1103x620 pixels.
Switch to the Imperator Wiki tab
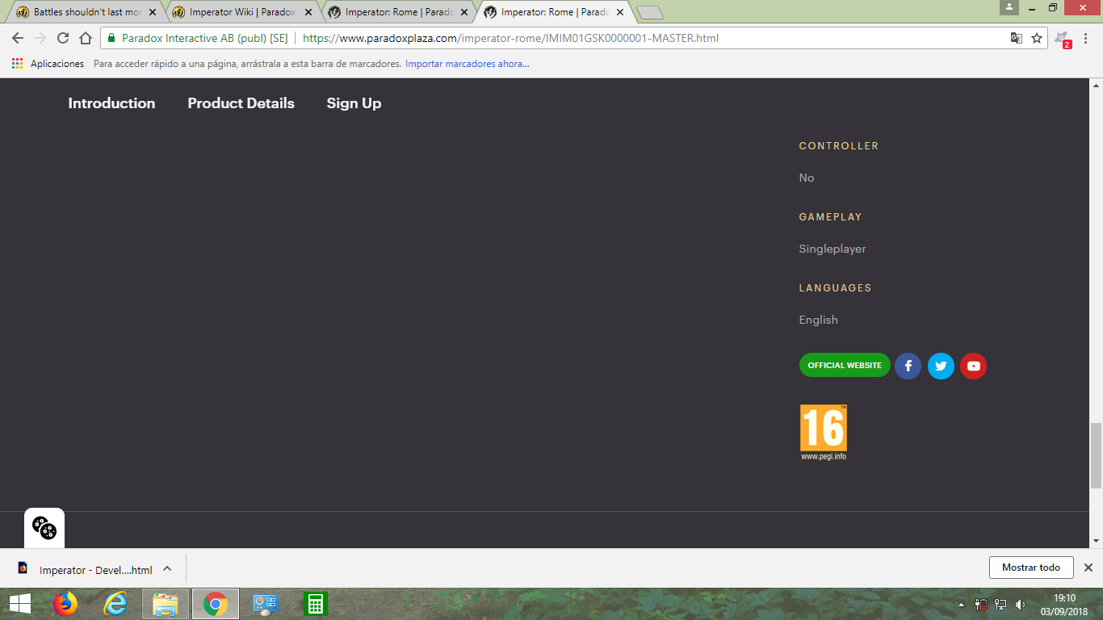coord(241,12)
